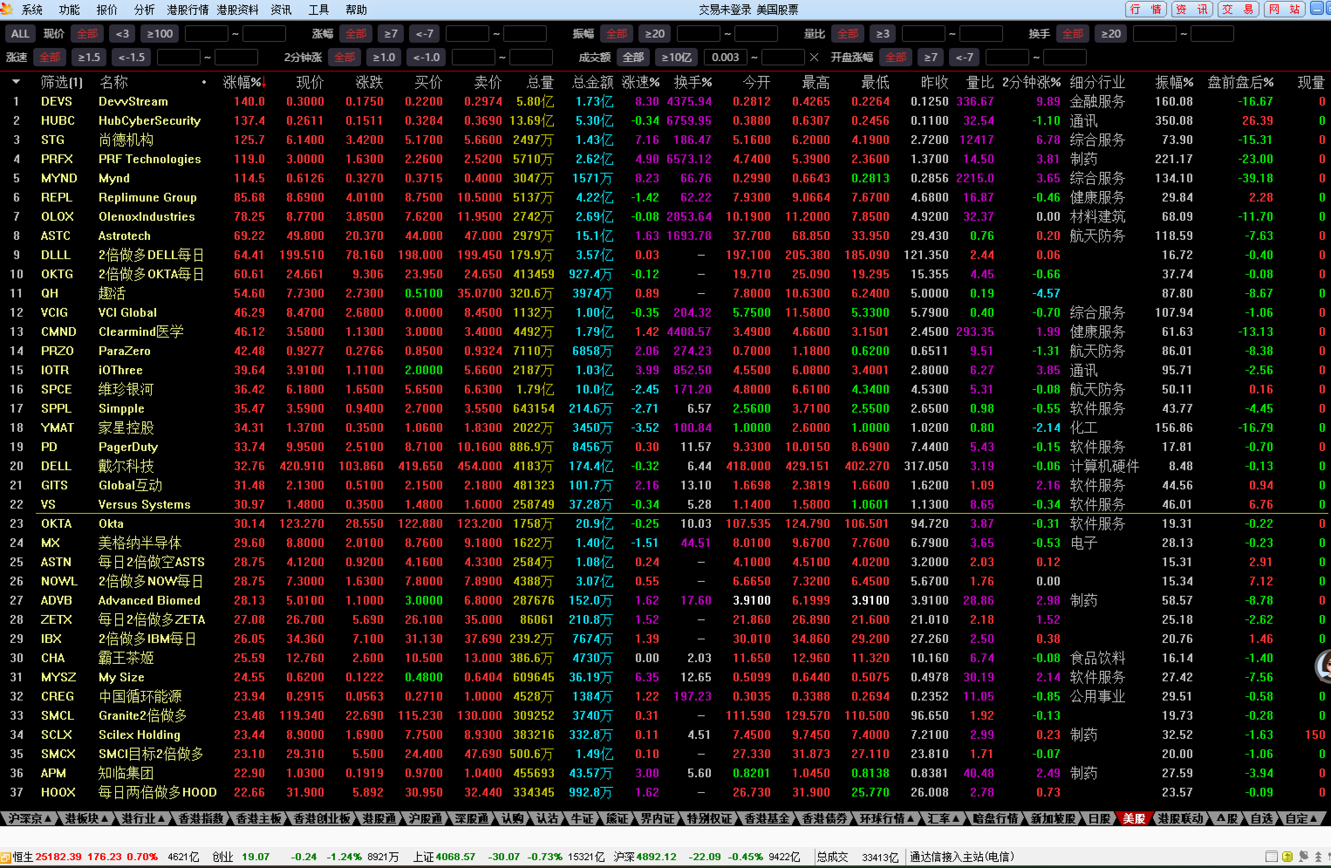1331x868 pixels.
Task: Enable the 现价 <3 filter
Action: click(123, 34)
